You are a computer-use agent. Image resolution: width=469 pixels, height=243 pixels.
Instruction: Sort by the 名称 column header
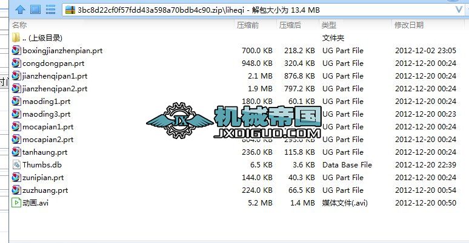point(19,25)
